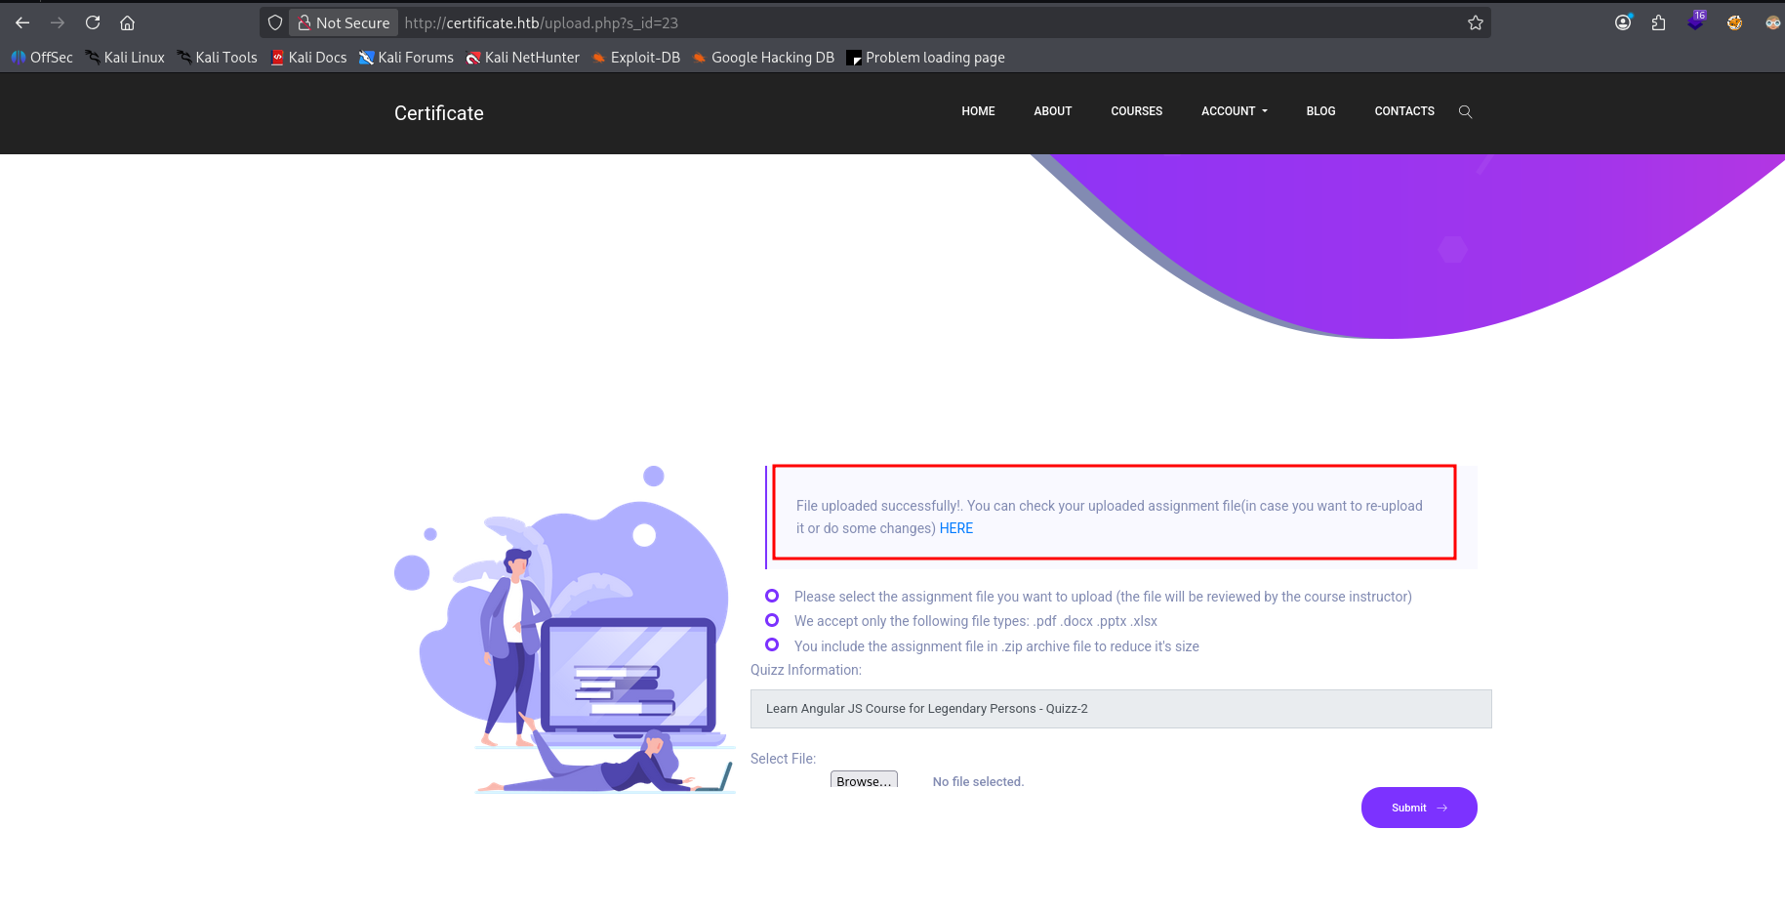The width and height of the screenshot is (1785, 913).
Task: Open the COURSES menu item
Action: [1136, 111]
